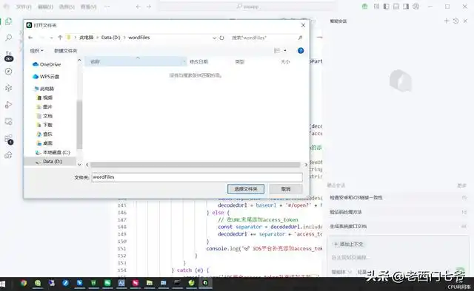Image resolution: width=474 pixels, height=291 pixels.
Task: Go up one folder level in dialog
Action: (60, 38)
